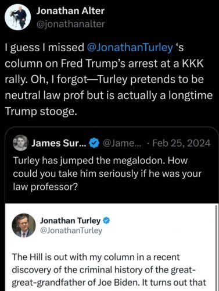Click the embedded image's right edge scrollbar line
The image size is (219, 291).
[x=216, y=247]
